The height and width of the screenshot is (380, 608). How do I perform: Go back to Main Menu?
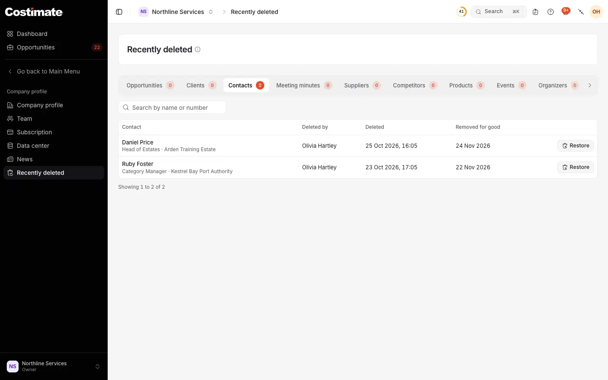54,71
